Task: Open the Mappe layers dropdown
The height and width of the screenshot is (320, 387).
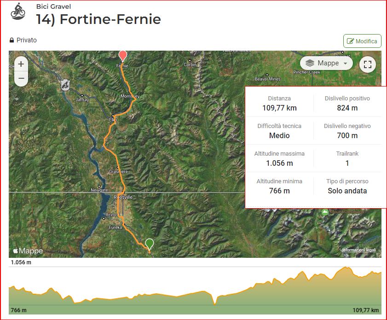Action: pyautogui.click(x=327, y=63)
